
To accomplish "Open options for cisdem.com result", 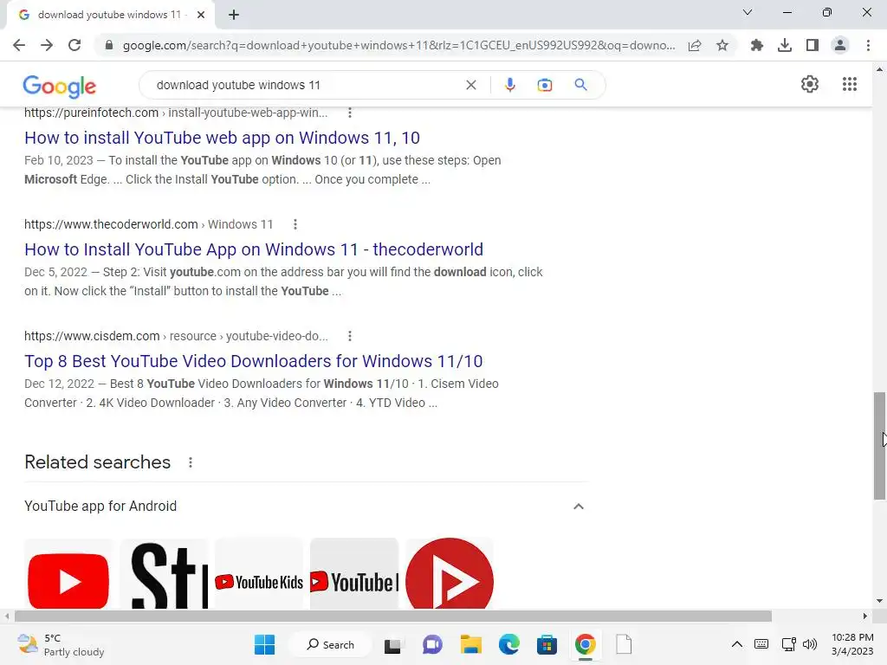I will tap(350, 336).
